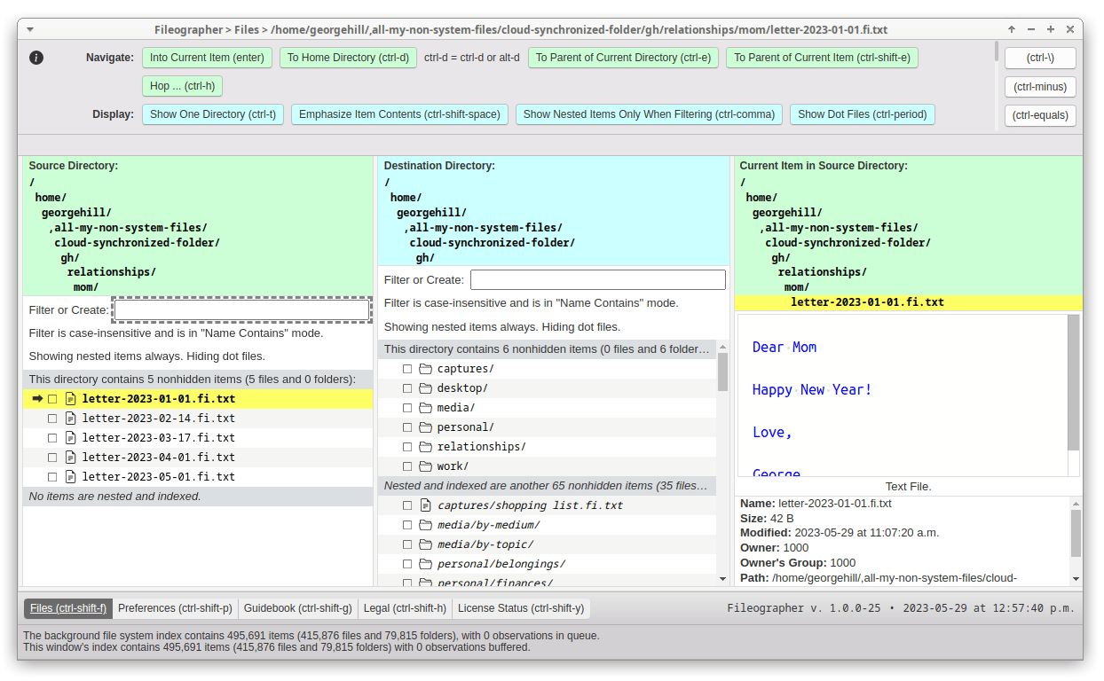
Task: Toggle Show Dot Files option
Action: pos(863,114)
